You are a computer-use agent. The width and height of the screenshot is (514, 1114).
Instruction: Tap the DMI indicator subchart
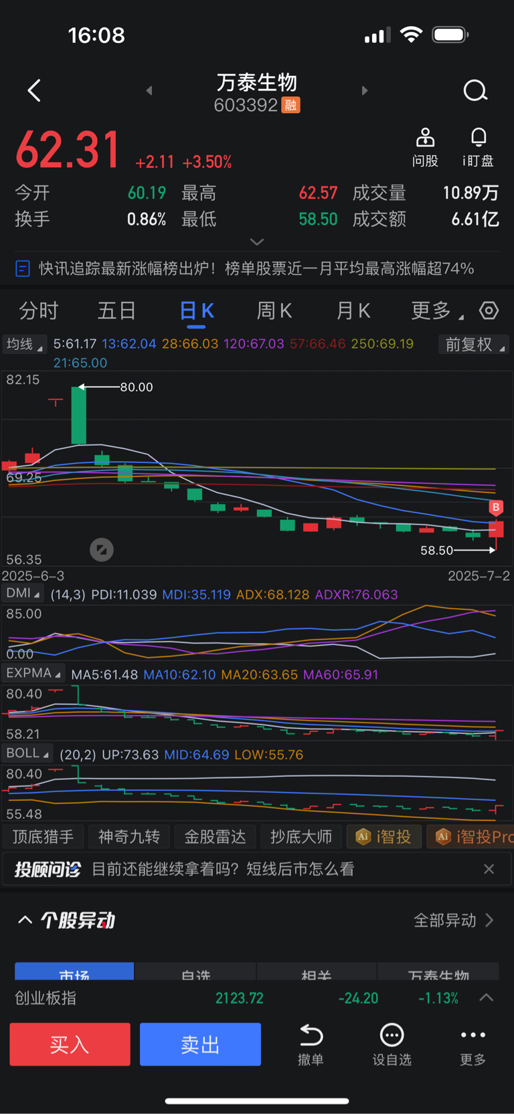click(x=257, y=632)
